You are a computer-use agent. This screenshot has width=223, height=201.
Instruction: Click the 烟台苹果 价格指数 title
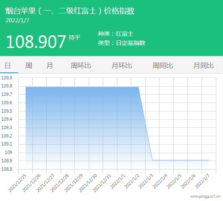tap(70, 11)
